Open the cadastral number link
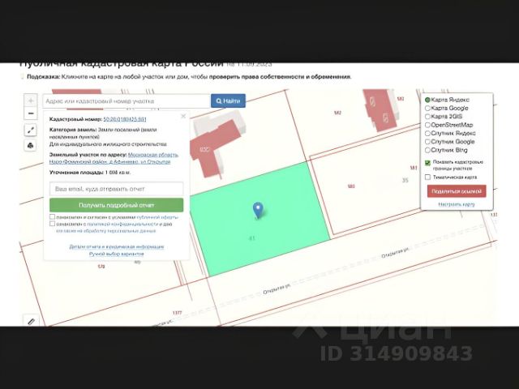519x389 pixels. click(x=125, y=119)
